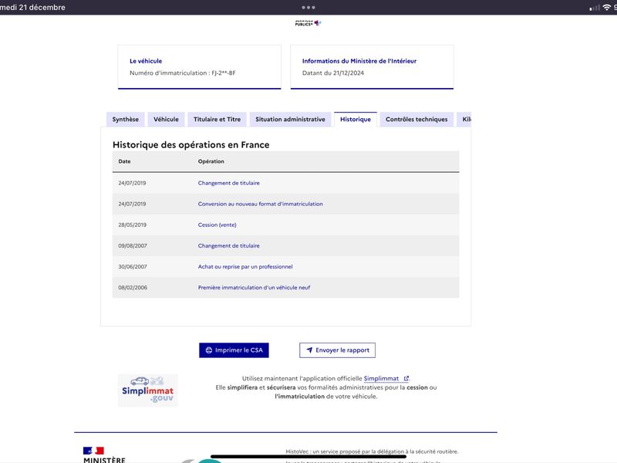
Task: Click Conversion au nouveau format d'immatriculation
Action: click(260, 204)
